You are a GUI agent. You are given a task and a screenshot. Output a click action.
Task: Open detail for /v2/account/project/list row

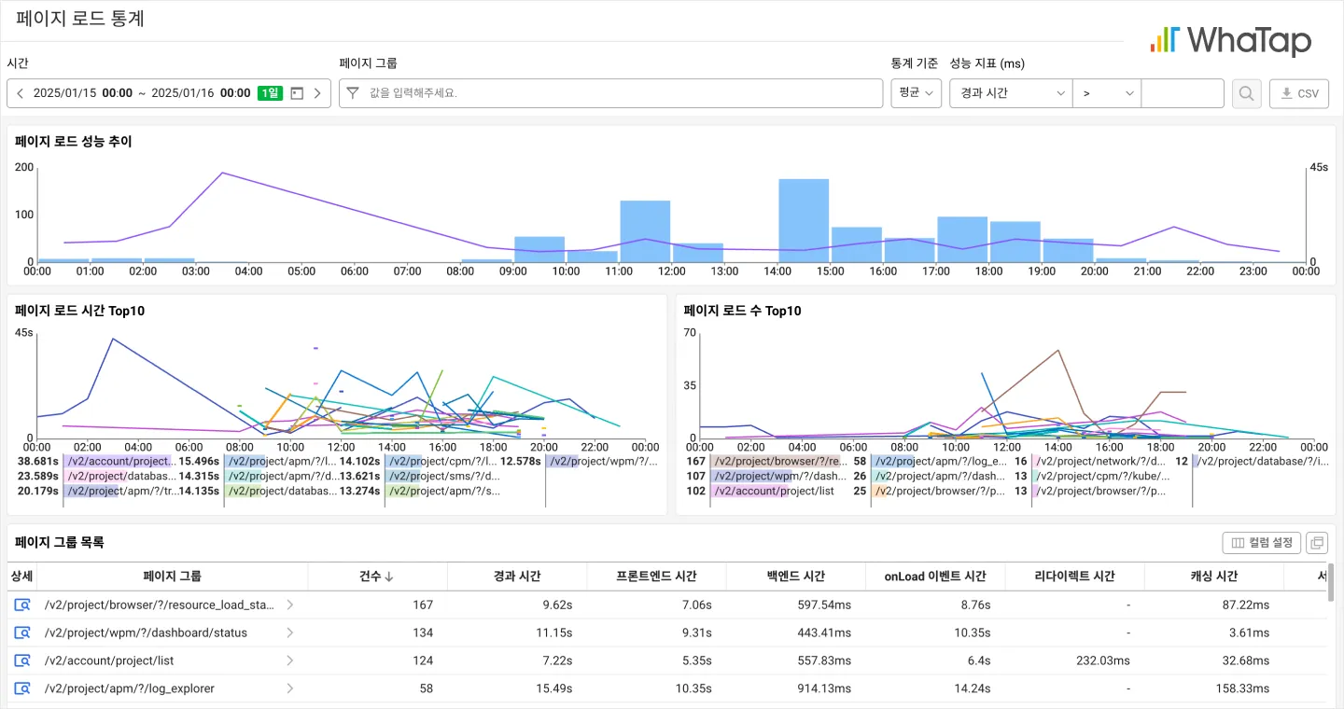pos(22,660)
